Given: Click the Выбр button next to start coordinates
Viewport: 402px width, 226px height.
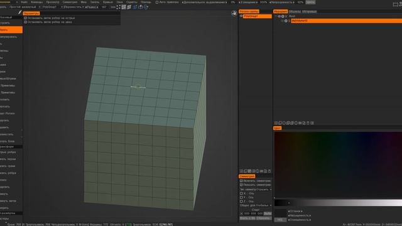Looking at the screenshot, I should click(268, 213).
